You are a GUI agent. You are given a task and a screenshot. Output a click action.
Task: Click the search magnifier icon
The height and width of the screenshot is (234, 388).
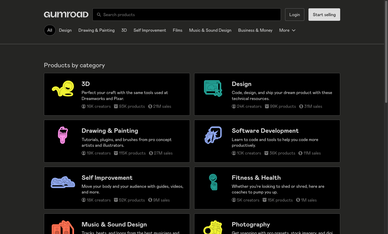(99, 15)
